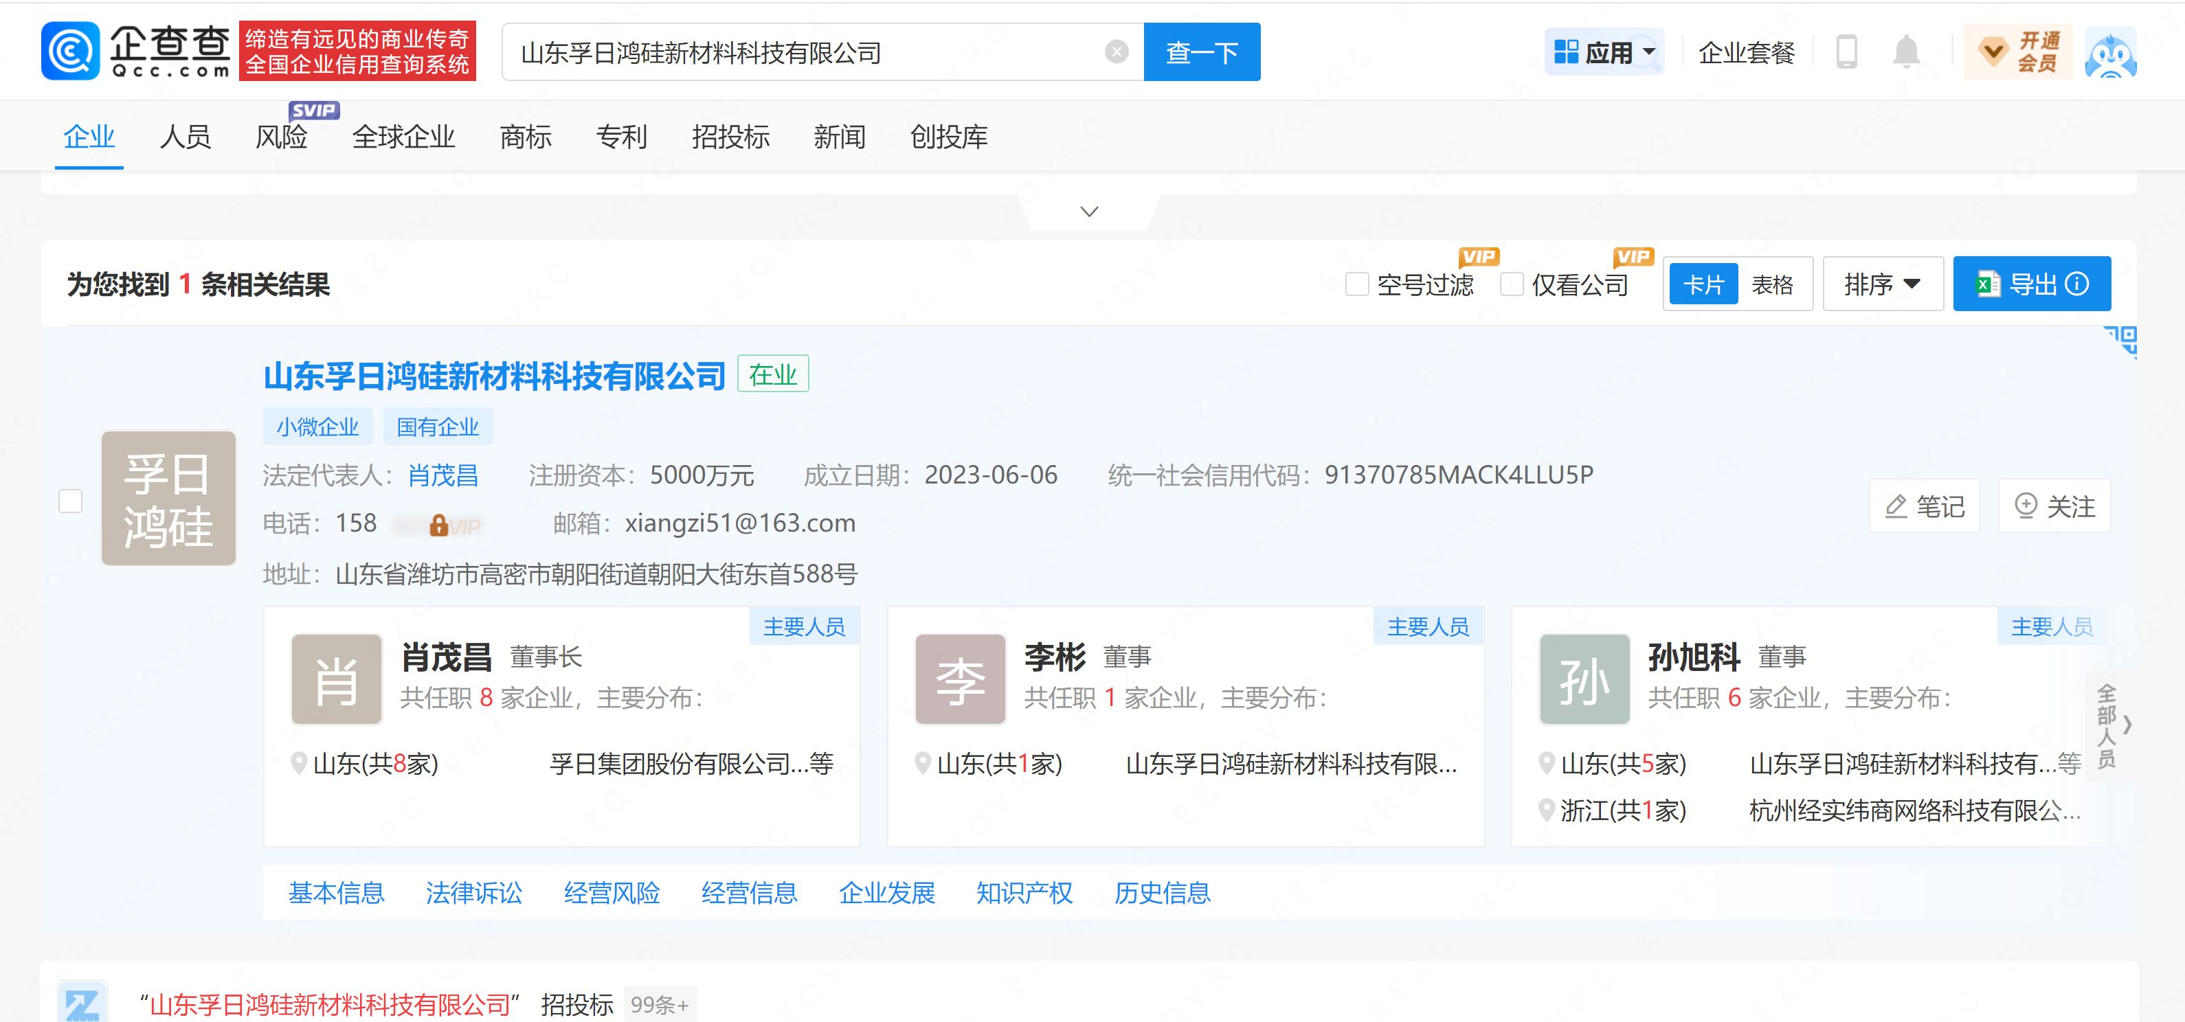
Task: Select the company result checkbox
Action: pyautogui.click(x=70, y=501)
